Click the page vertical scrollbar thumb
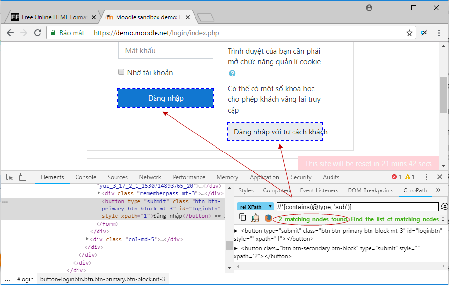 (443, 95)
